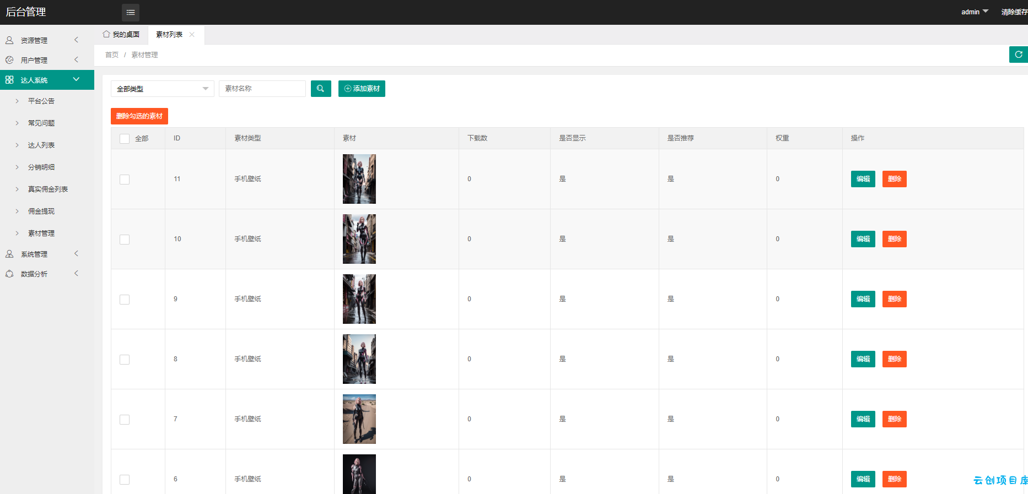This screenshot has height=494, width=1028.
Task: Tick the checkbox for row ID 11
Action: click(125, 180)
